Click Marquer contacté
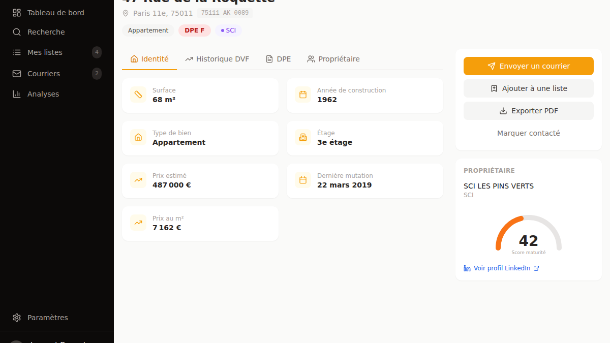This screenshot has width=610, height=343. pyautogui.click(x=529, y=133)
